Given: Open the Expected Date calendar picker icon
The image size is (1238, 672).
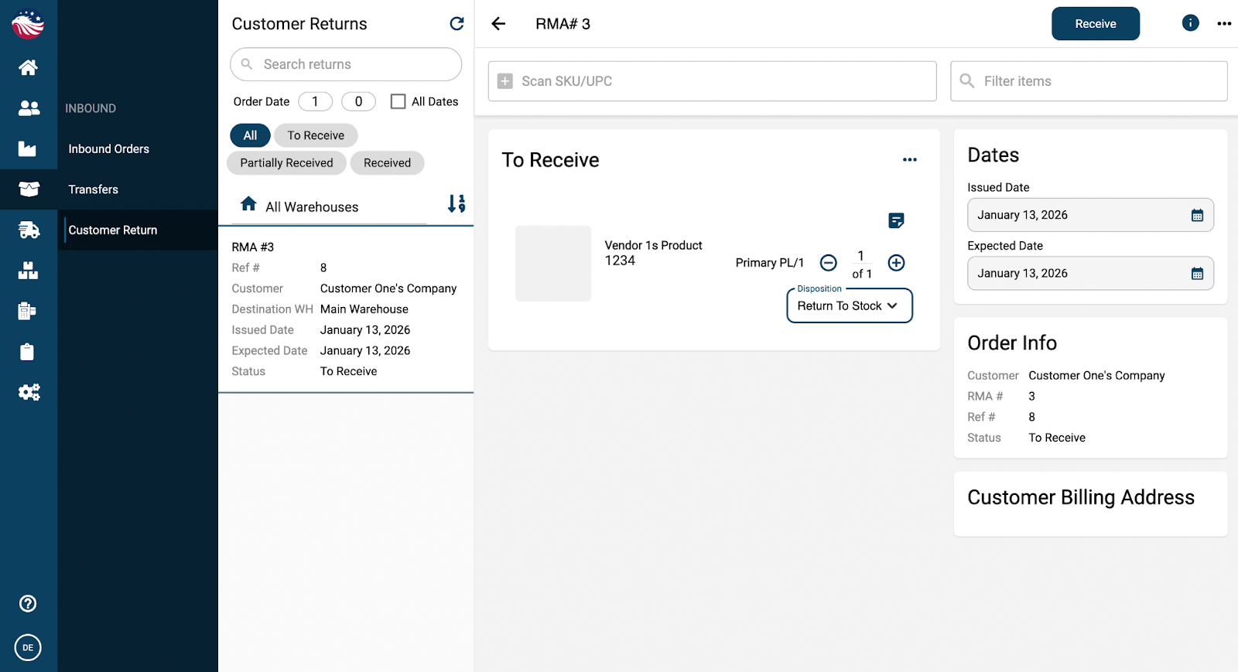Looking at the screenshot, I should click(x=1197, y=274).
